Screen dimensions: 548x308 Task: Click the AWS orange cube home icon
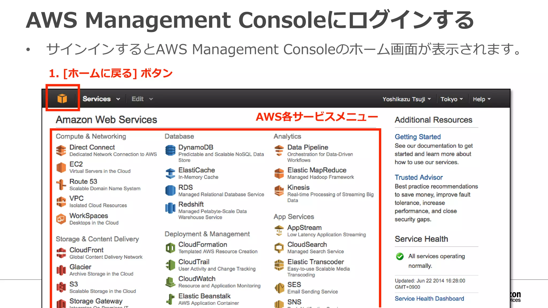(62, 99)
